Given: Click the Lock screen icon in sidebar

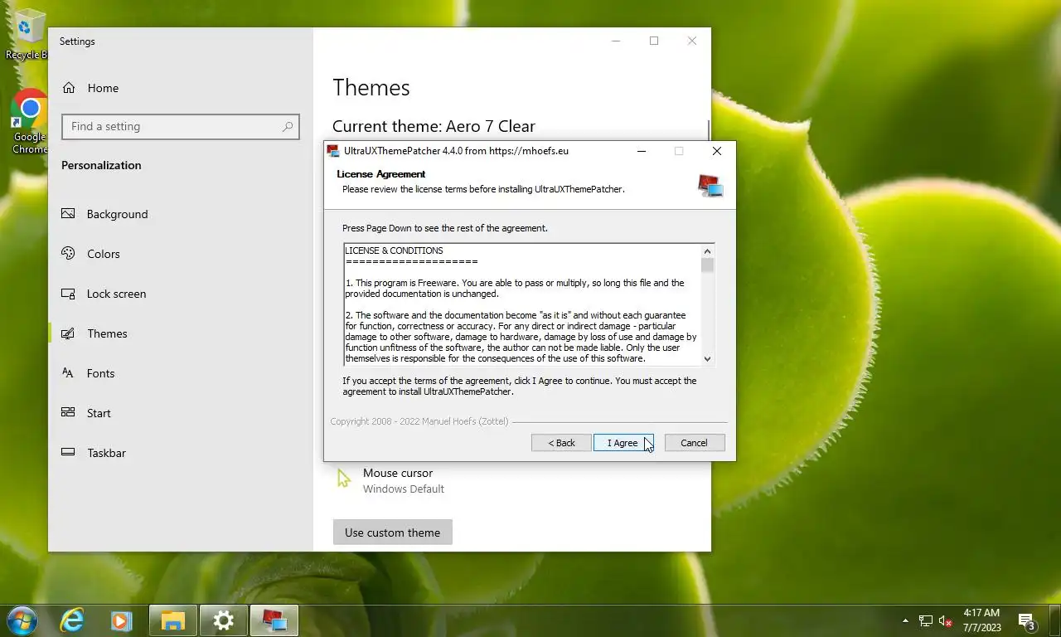Looking at the screenshot, I should tap(68, 294).
